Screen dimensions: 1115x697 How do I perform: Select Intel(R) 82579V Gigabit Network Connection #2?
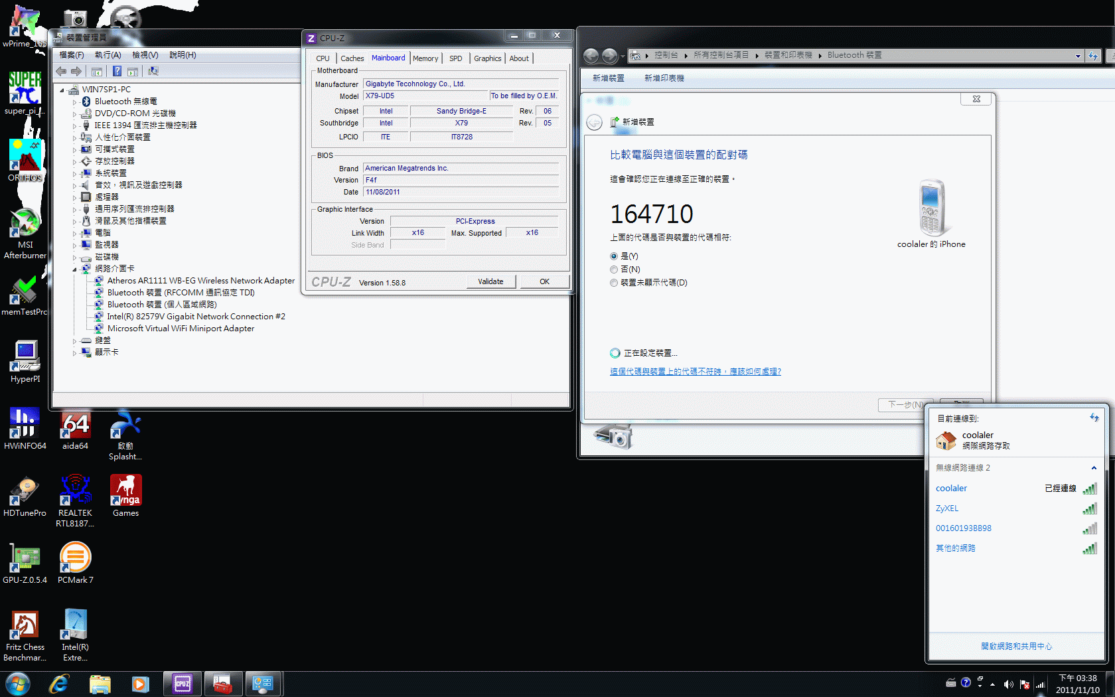click(196, 317)
